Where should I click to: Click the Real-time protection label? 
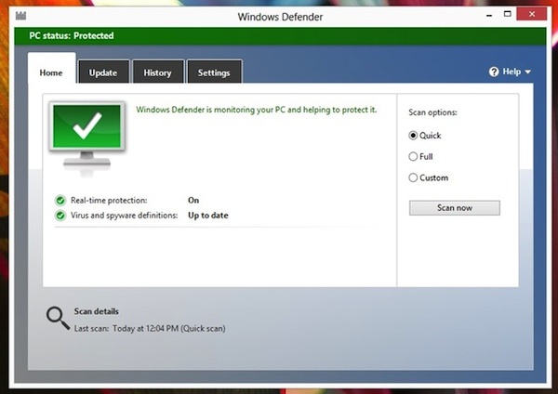pos(109,200)
